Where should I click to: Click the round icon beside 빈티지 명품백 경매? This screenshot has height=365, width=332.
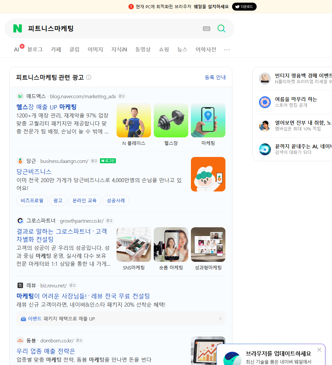265,78
